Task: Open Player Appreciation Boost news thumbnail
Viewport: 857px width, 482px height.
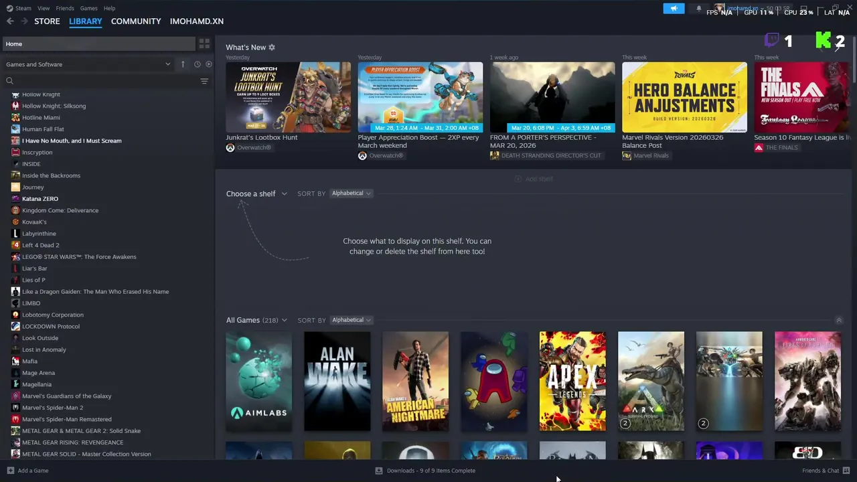Action: point(420,97)
